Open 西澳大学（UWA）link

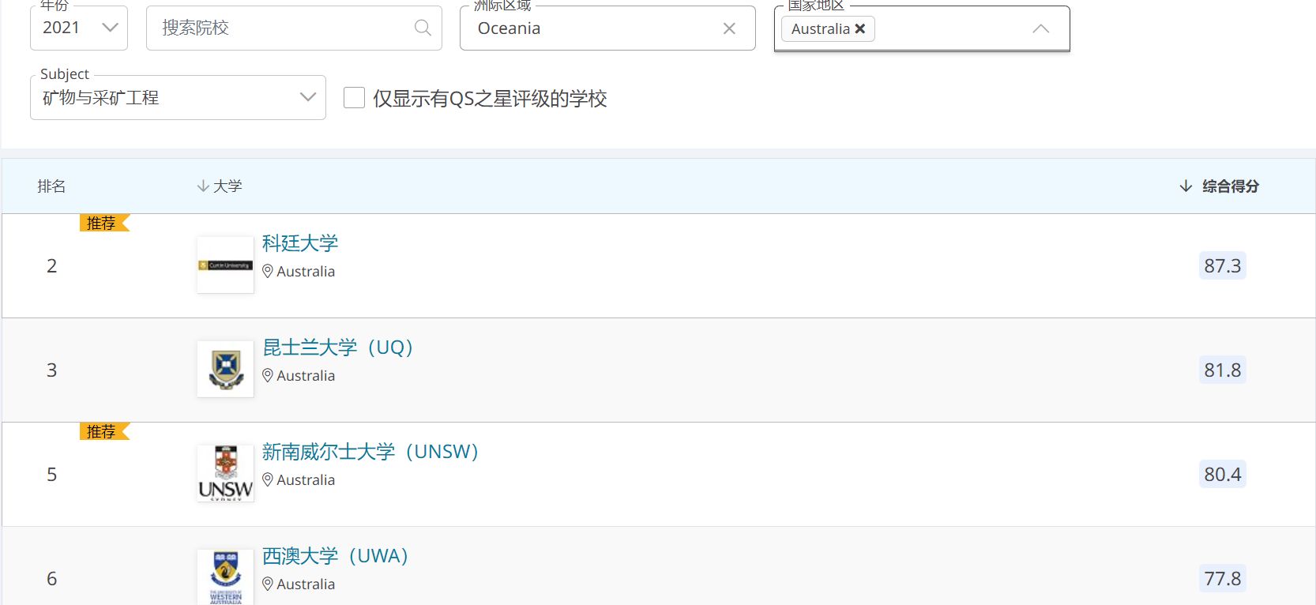[337, 555]
